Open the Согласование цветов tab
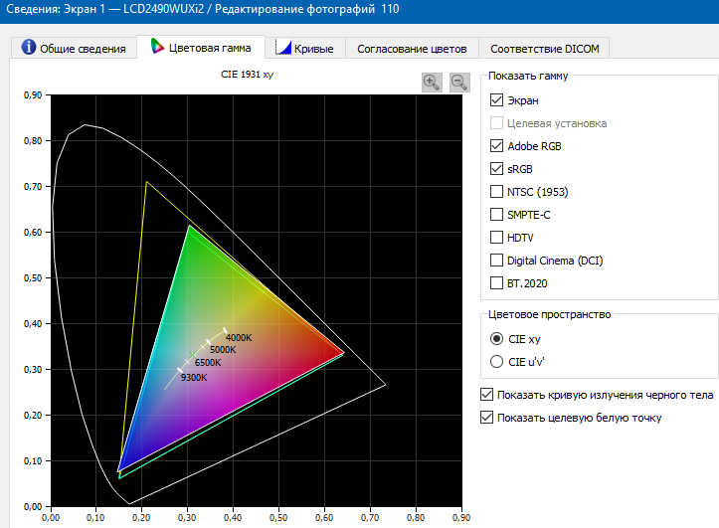This screenshot has width=719, height=528. [412, 48]
